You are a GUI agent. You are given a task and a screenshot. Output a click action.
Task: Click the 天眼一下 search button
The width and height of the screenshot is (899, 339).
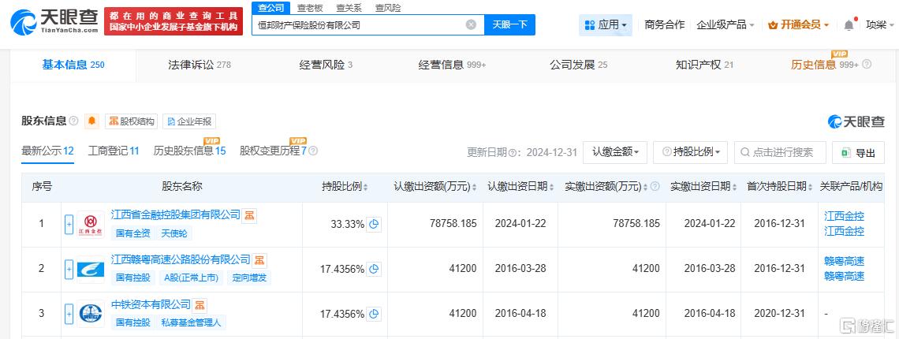click(509, 24)
